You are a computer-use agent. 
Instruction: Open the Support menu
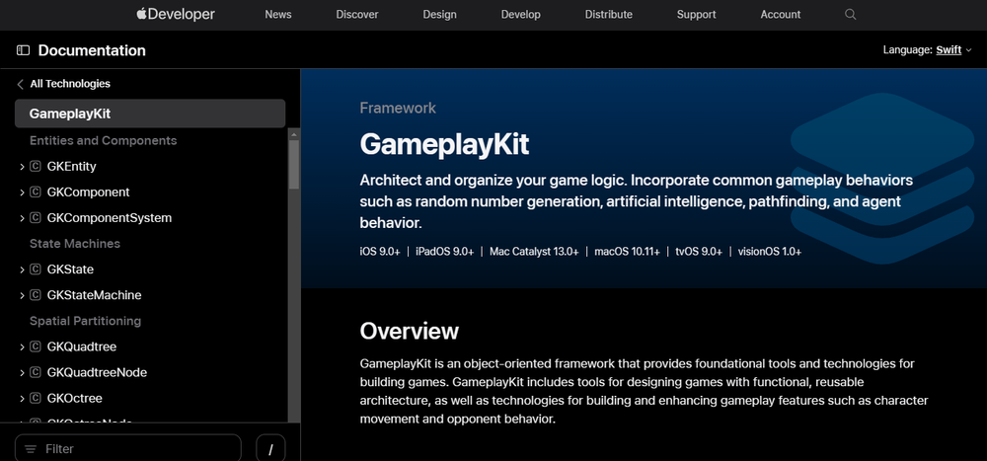coord(696,15)
